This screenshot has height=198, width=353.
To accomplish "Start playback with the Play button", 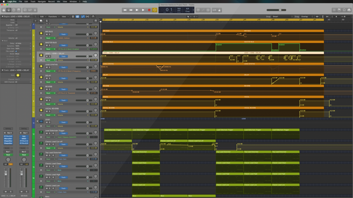I will tap(143, 10).
